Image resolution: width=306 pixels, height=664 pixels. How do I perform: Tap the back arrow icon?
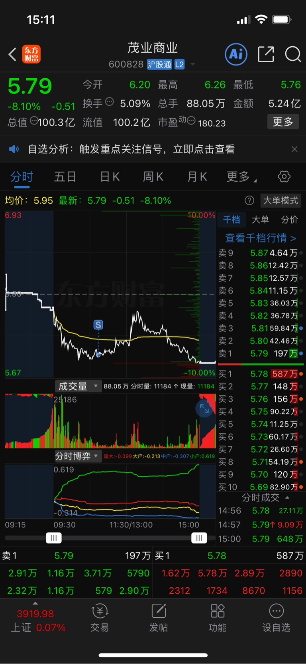12,54
